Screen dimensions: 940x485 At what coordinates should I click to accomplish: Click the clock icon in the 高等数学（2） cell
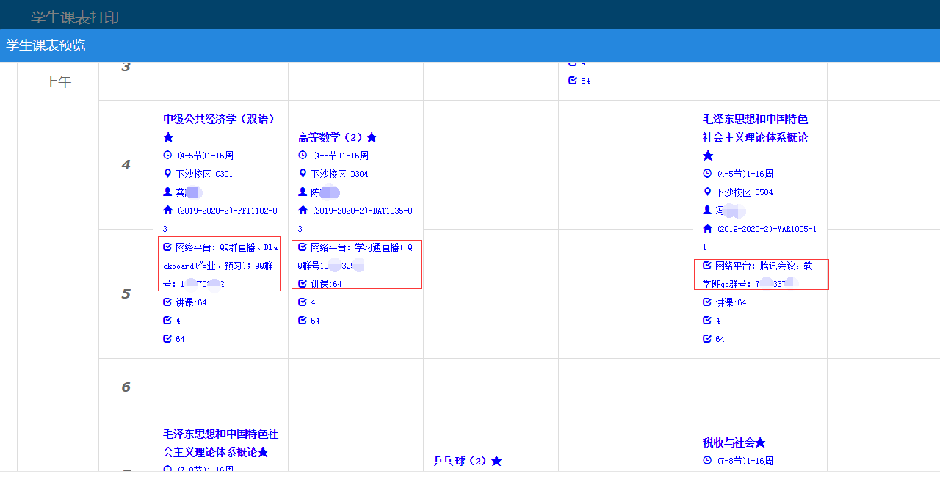point(303,156)
